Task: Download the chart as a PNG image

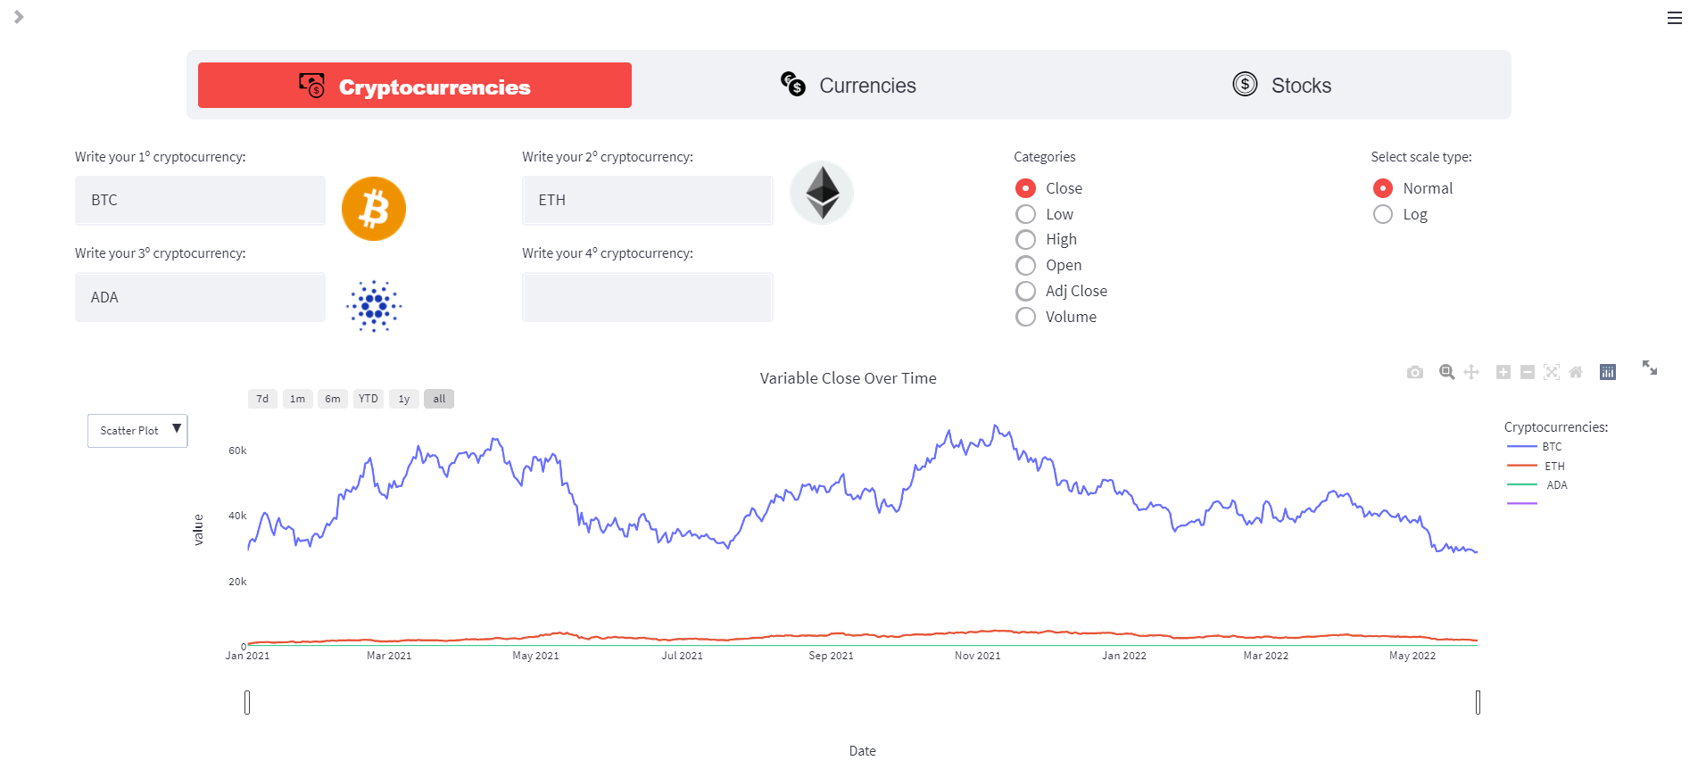Action: tap(1415, 371)
